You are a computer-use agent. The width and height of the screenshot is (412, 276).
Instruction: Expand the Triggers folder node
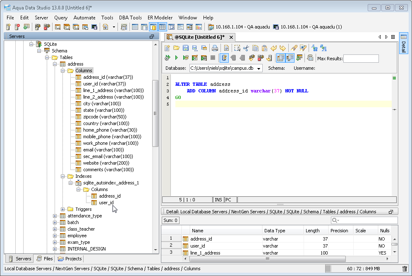[63, 209]
